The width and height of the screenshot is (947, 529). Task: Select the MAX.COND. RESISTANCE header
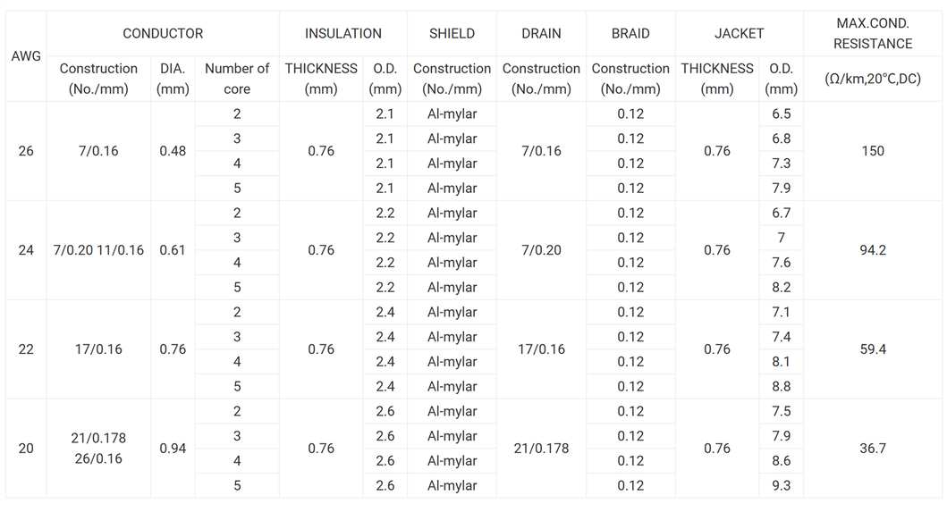coord(872,34)
